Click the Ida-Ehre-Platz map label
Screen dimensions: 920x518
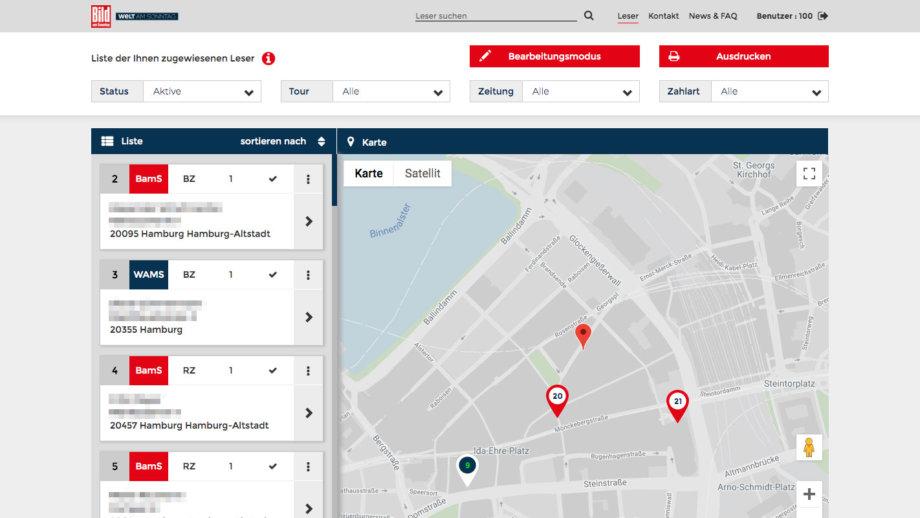click(502, 451)
